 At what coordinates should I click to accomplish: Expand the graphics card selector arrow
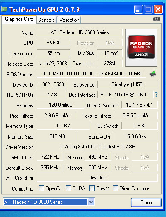click(91, 202)
